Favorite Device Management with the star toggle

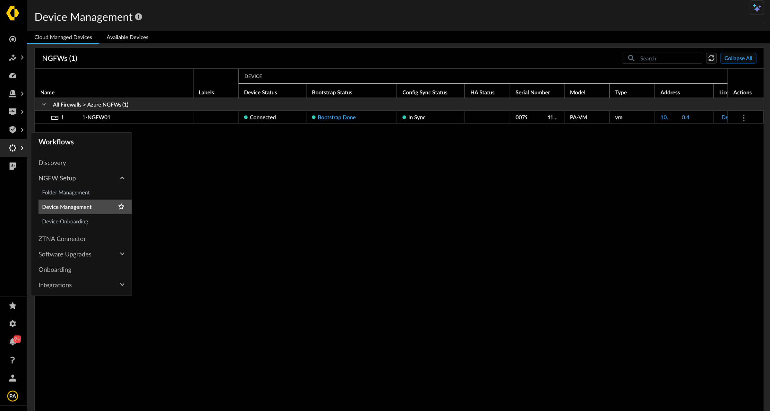click(x=121, y=207)
